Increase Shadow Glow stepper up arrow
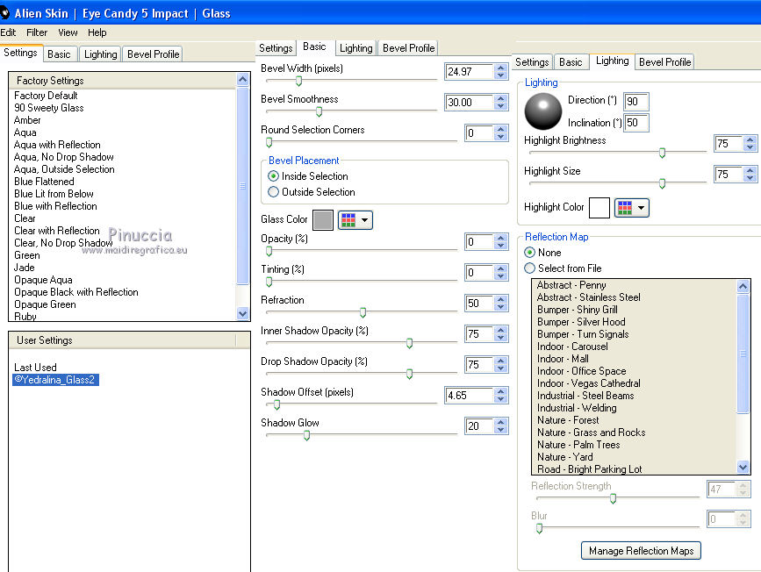Image resolution: width=761 pixels, height=572 pixels. click(x=501, y=422)
